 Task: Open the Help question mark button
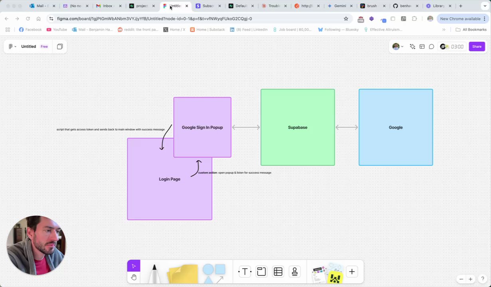pos(483,279)
